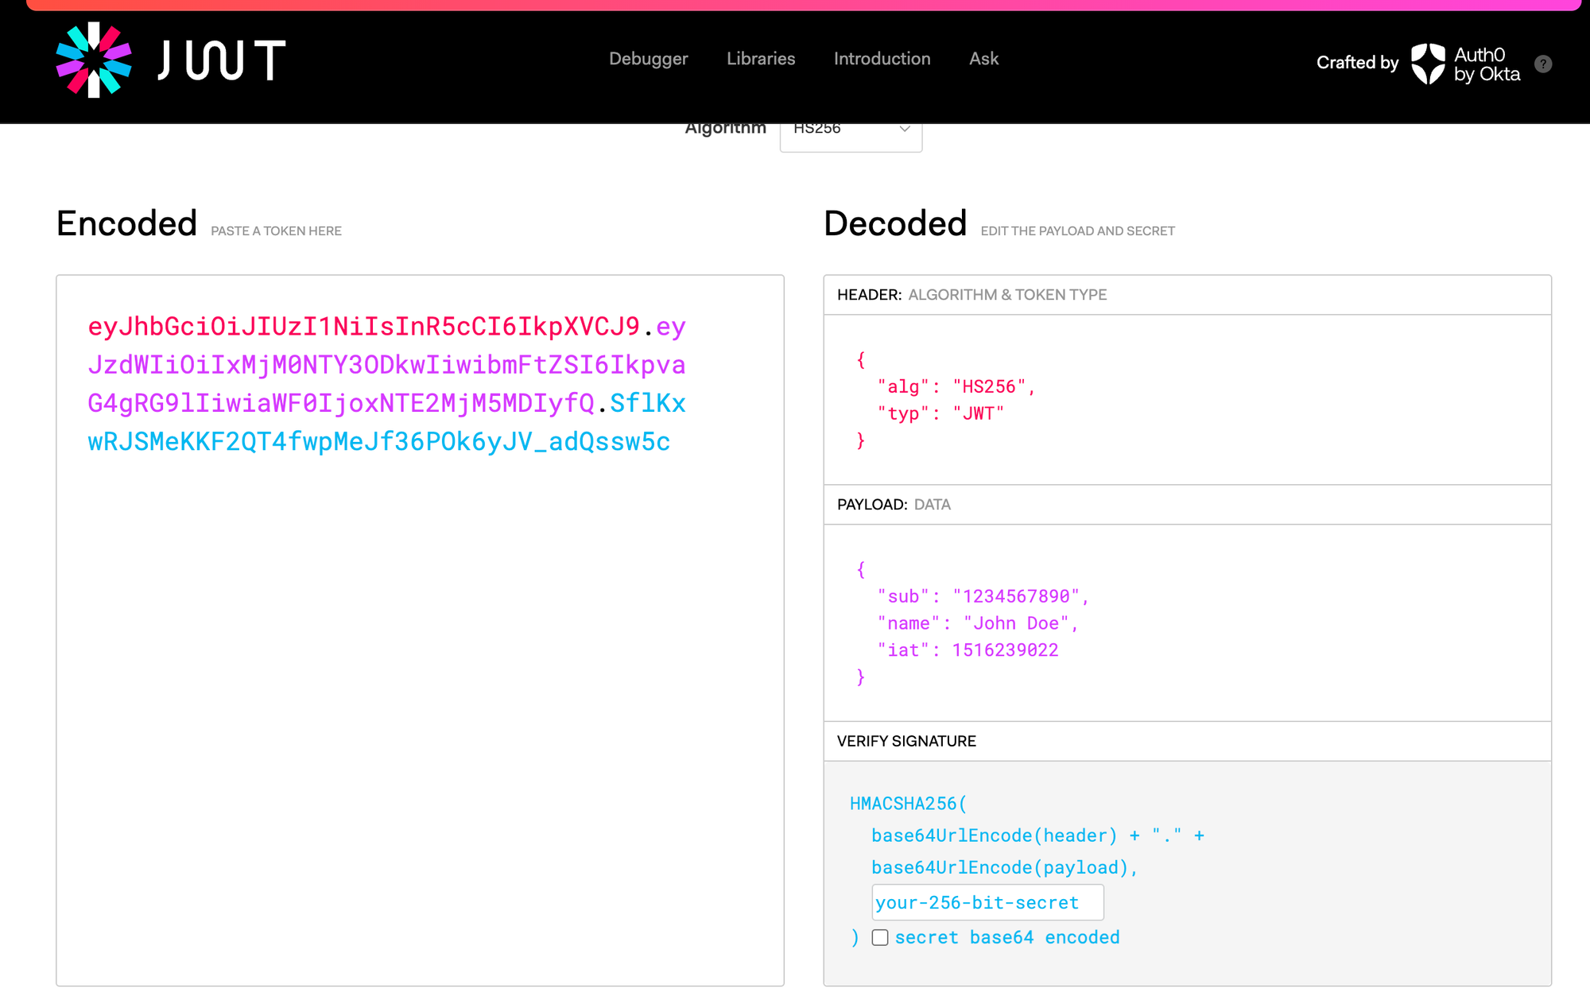Image resolution: width=1590 pixels, height=1004 pixels.
Task: Click the JWT wordmark text logo
Action: [x=222, y=60]
